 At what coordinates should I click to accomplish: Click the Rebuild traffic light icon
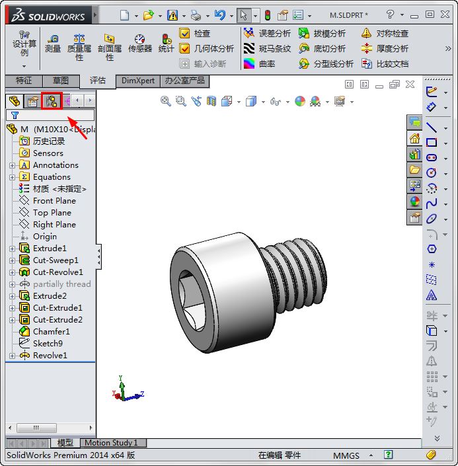[267, 15]
